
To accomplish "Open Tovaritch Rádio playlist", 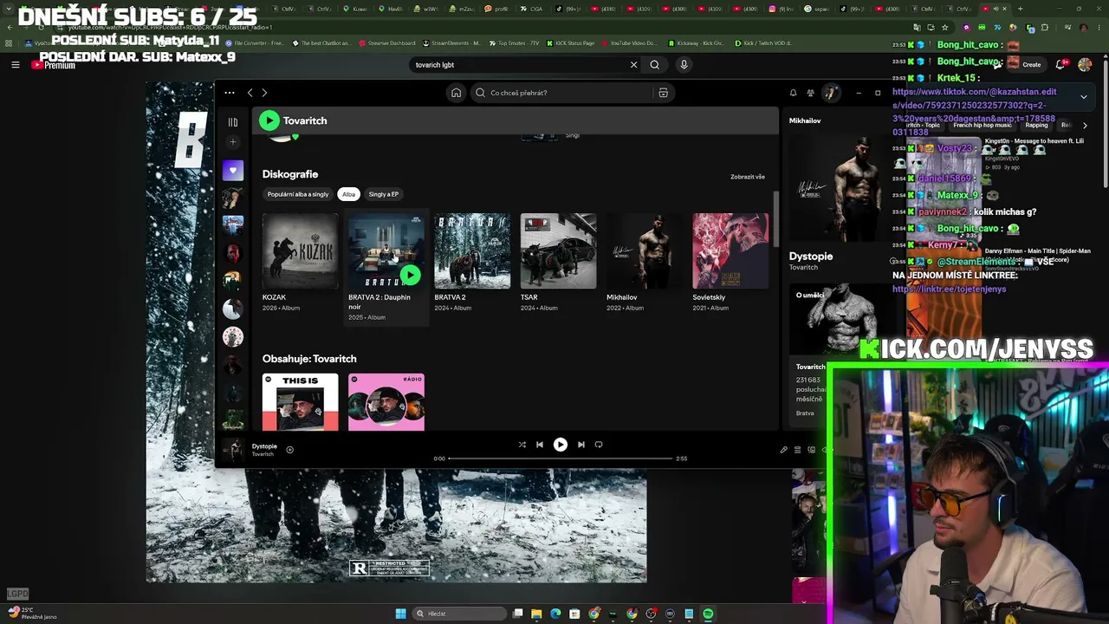I will [386, 402].
